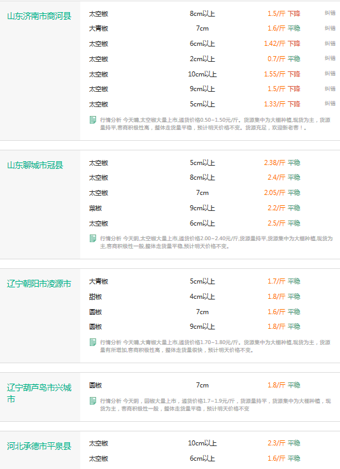Go to the 辽宁朝阳市凌源市 location page
Screen dimensions: 340x469
39,284
